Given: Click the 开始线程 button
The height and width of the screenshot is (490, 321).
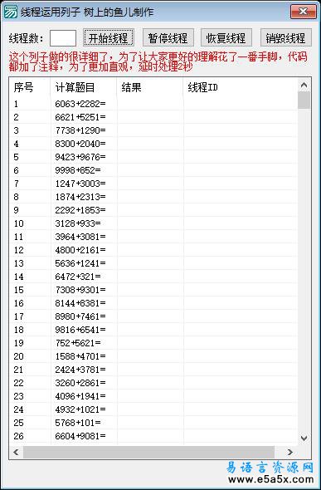Looking at the screenshot, I should coord(109,38).
